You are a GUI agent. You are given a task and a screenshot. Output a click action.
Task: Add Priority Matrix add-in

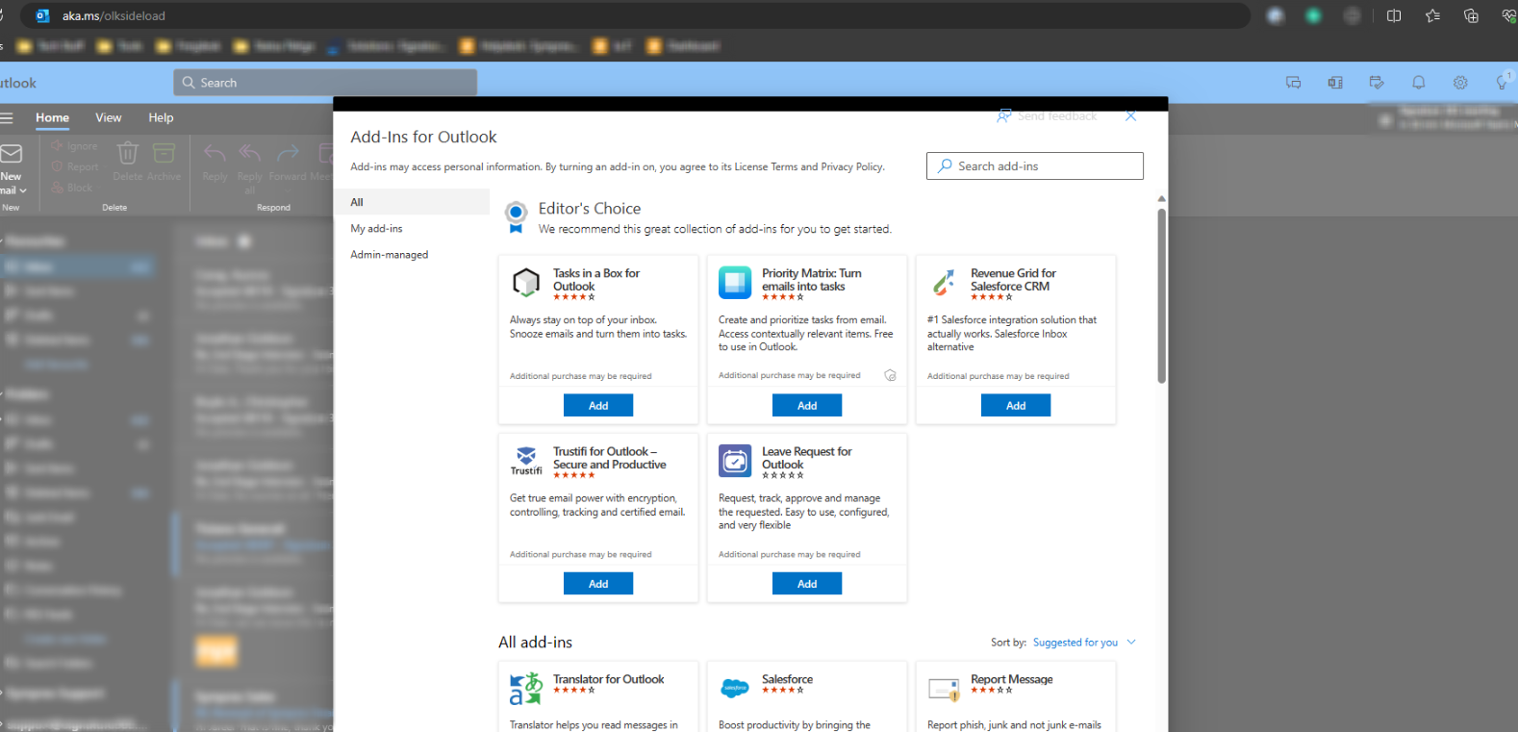807,406
